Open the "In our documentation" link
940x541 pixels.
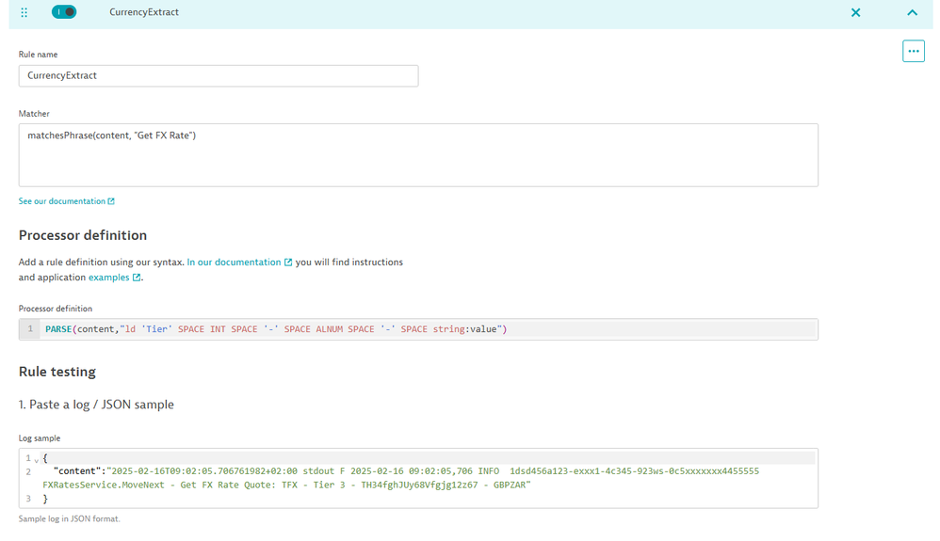(x=234, y=263)
